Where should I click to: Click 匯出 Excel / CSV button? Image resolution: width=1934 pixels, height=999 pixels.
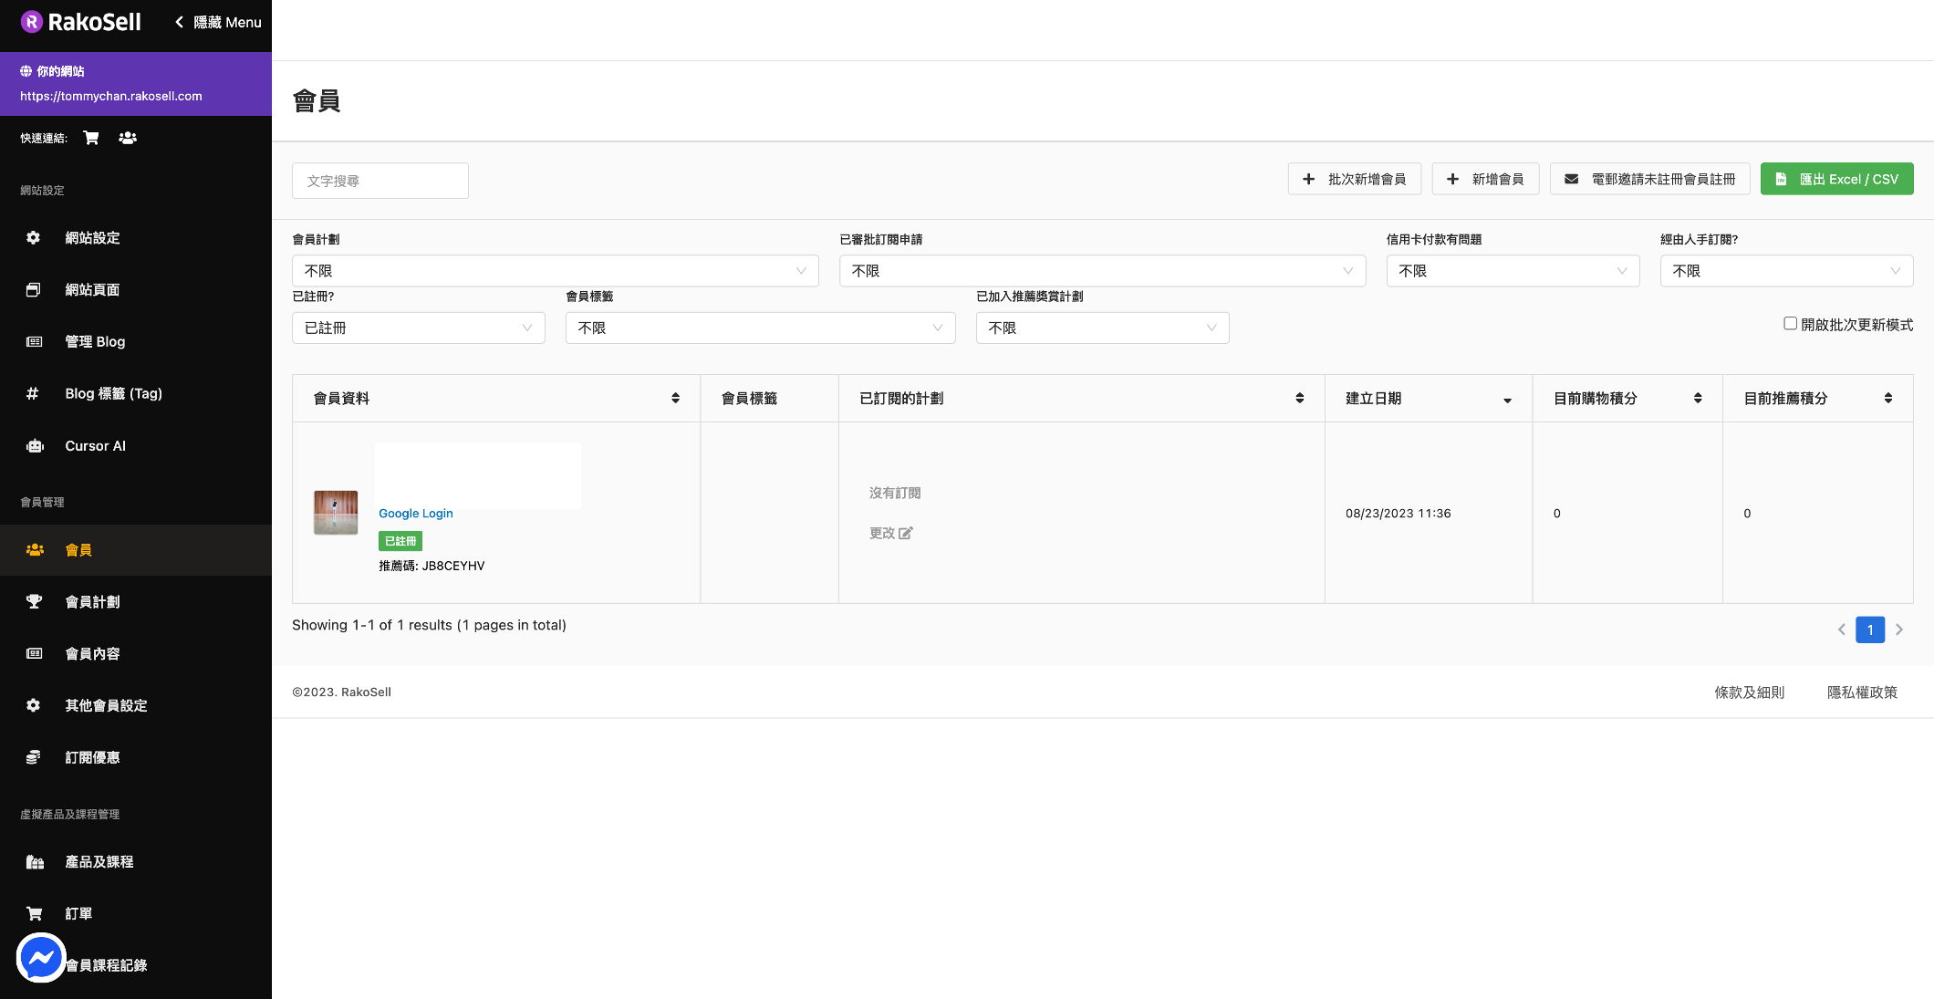pyautogui.click(x=1836, y=179)
